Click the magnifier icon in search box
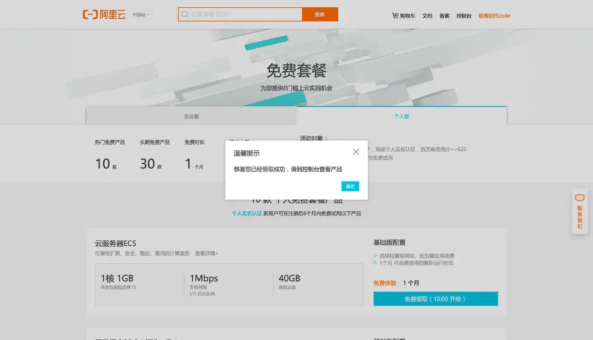593x340 pixels. pos(185,14)
